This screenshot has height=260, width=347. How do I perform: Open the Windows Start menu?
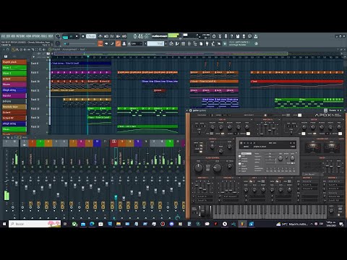click(x=4, y=224)
